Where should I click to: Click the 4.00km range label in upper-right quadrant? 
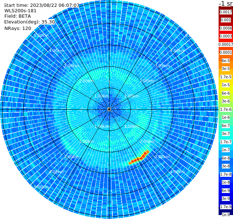(x=177, y=51)
